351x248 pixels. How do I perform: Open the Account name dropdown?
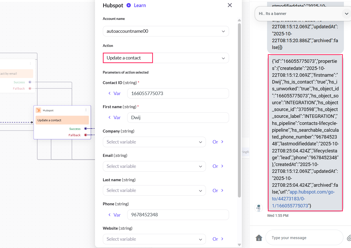166,31
